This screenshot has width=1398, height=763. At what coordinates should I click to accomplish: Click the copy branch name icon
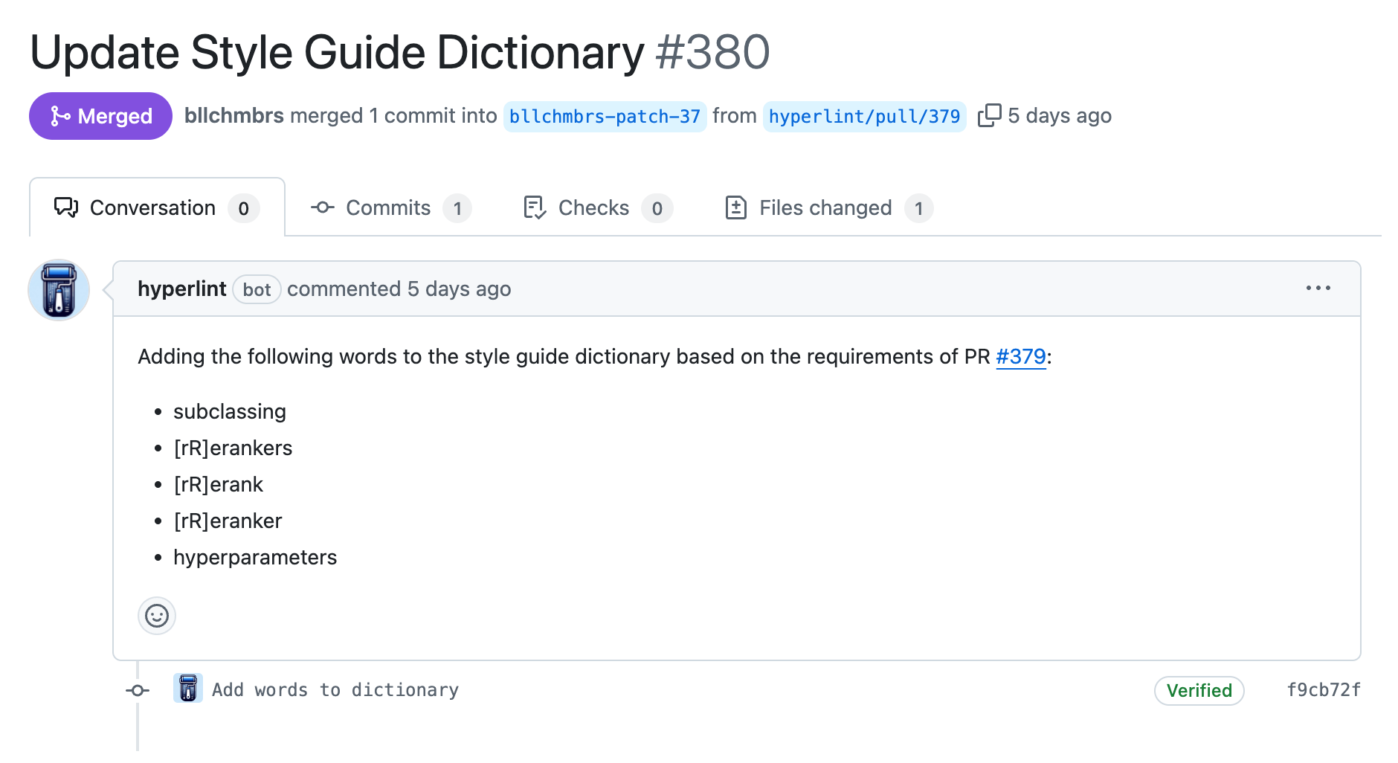[x=989, y=116]
